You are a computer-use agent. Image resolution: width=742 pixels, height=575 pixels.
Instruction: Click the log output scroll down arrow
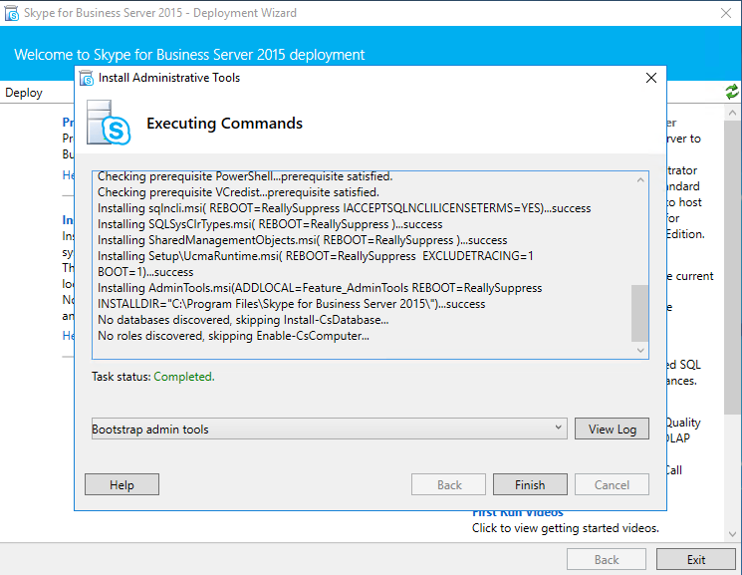[x=640, y=351]
